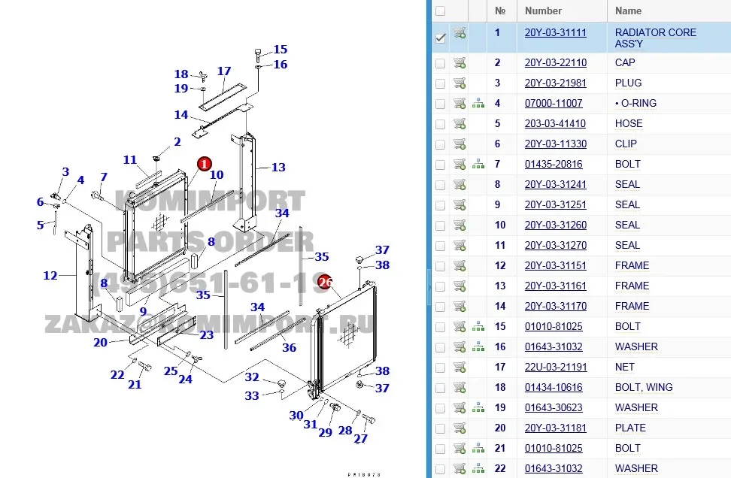The height and width of the screenshot is (478, 731).
Task: Add row 22 WASHER to cart
Action: coord(460,468)
